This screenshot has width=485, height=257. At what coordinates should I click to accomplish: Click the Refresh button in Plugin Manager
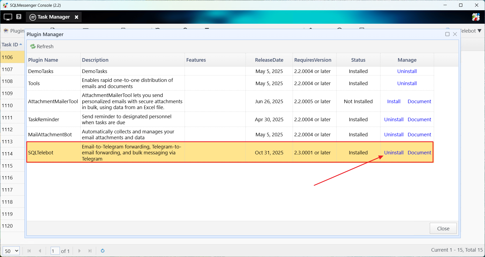[x=42, y=46]
